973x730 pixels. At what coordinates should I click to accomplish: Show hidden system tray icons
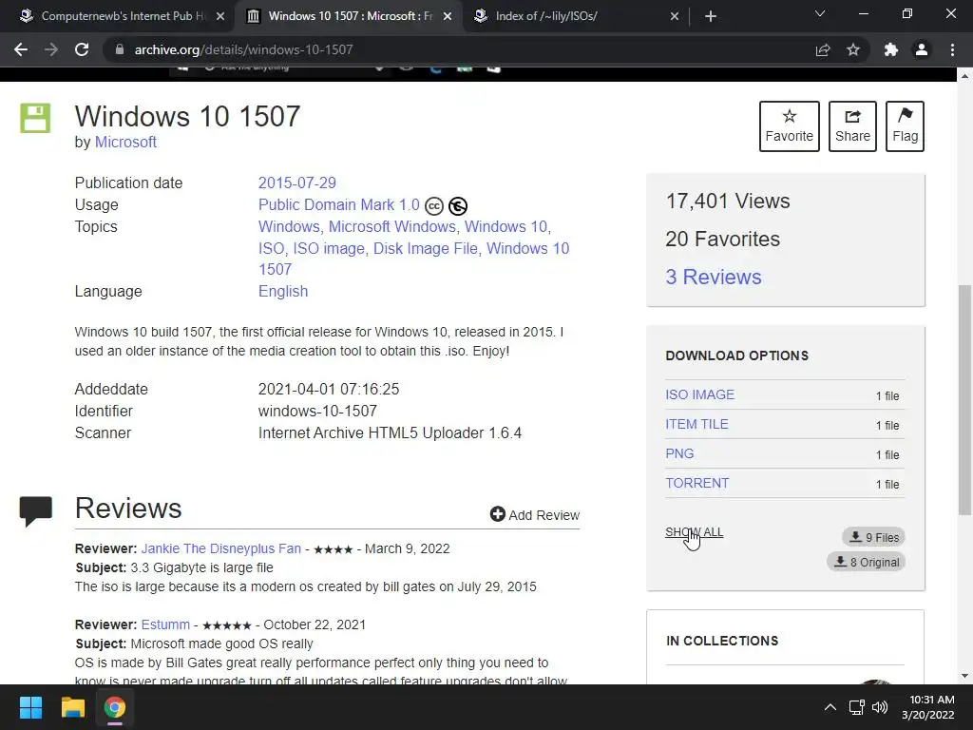(x=830, y=707)
